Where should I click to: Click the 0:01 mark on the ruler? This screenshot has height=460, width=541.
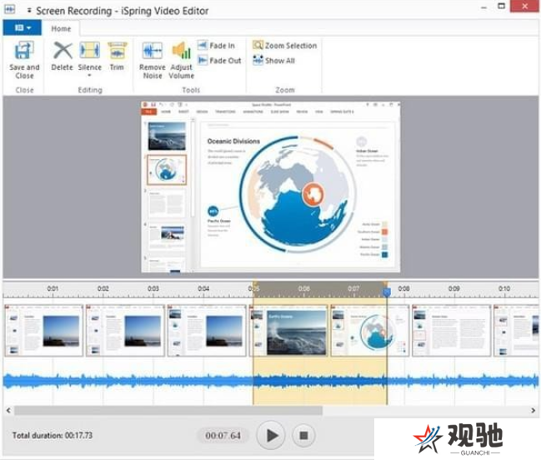pos(53,288)
